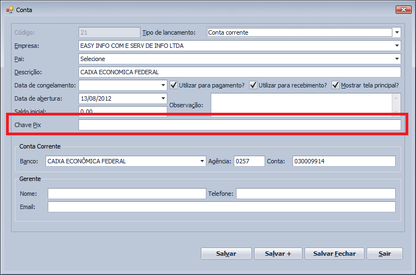Click the Observação text area
This screenshot has width=416, height=275.
coord(301,105)
